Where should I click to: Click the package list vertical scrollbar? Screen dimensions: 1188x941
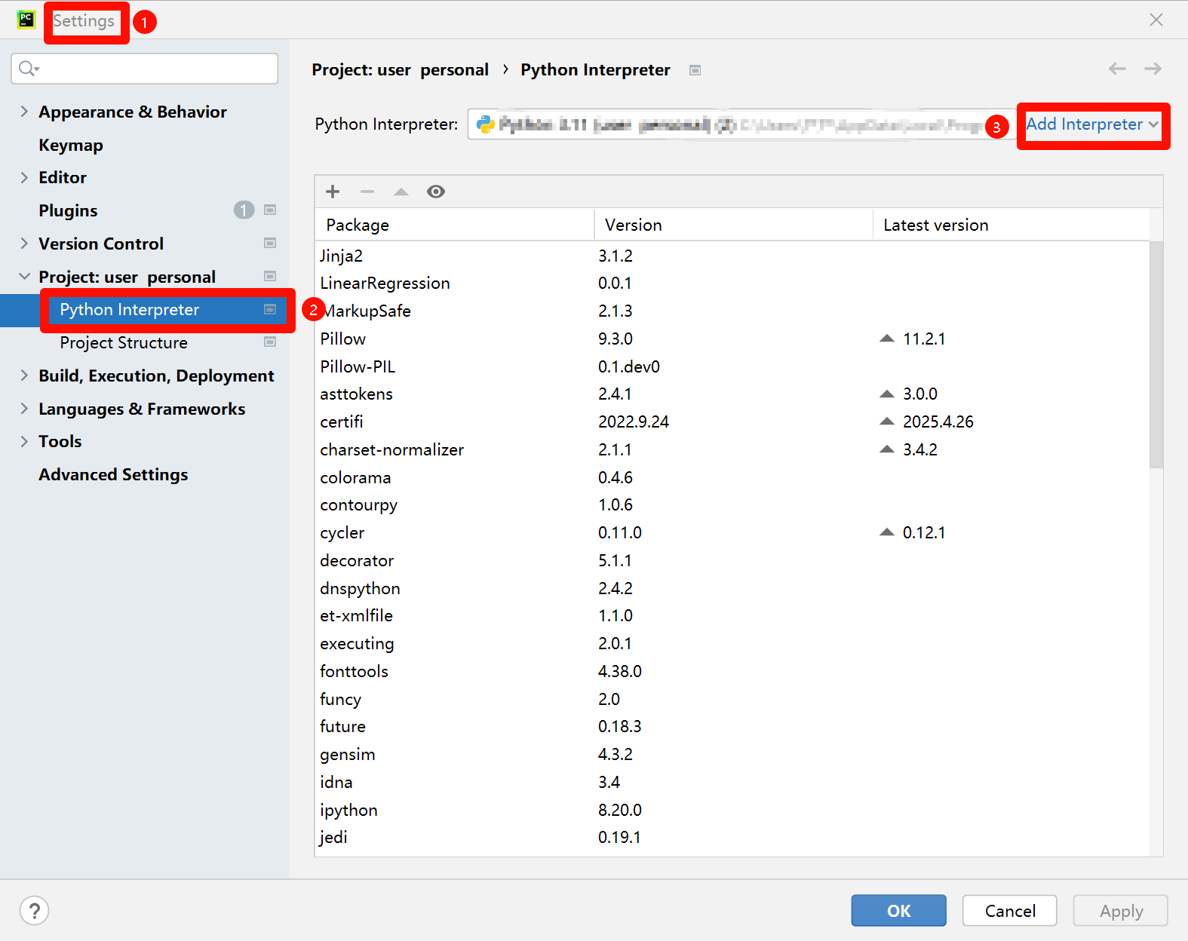tap(1156, 354)
